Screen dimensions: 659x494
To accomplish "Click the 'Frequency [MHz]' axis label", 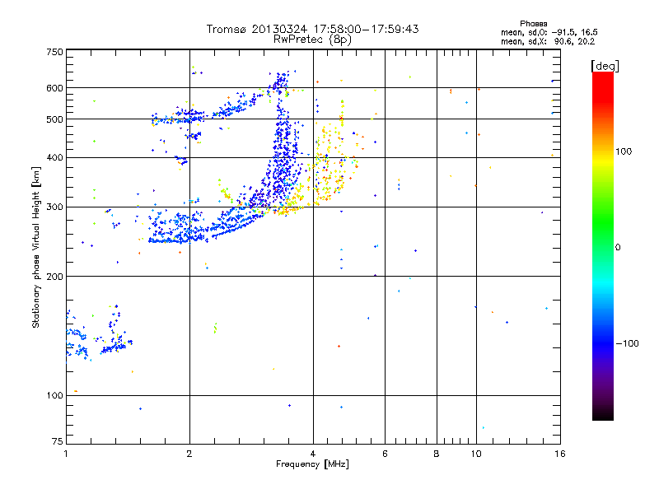I will [312, 464].
